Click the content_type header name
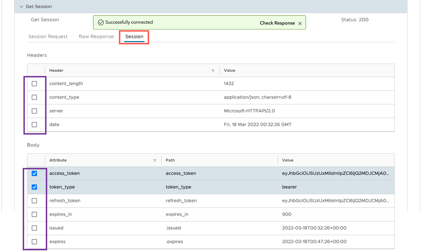This screenshot has width=421, height=251. [64, 97]
